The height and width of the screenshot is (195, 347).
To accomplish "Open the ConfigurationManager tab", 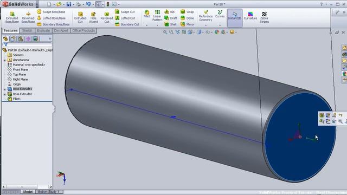I will [x=21, y=39].
